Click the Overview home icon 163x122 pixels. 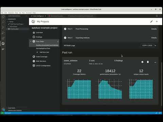click(34, 33)
